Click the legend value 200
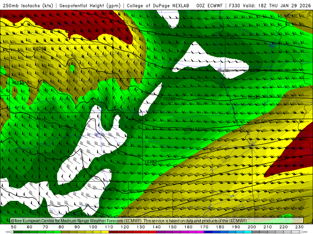313x234 pixels. point(252,227)
